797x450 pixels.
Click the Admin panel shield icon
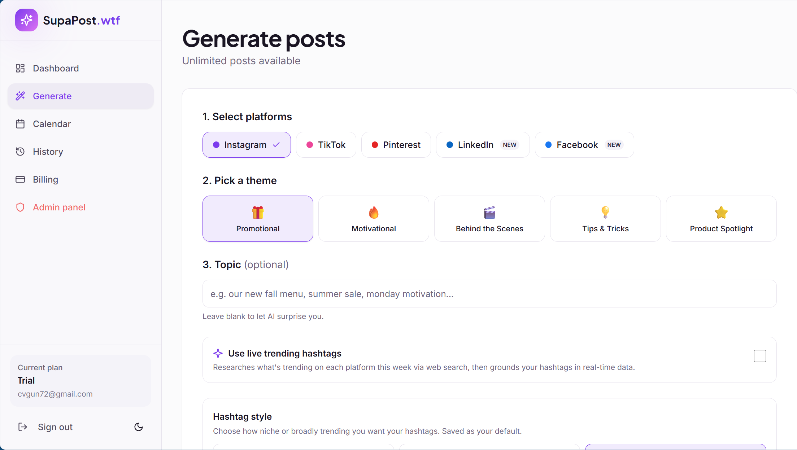pyautogui.click(x=20, y=207)
